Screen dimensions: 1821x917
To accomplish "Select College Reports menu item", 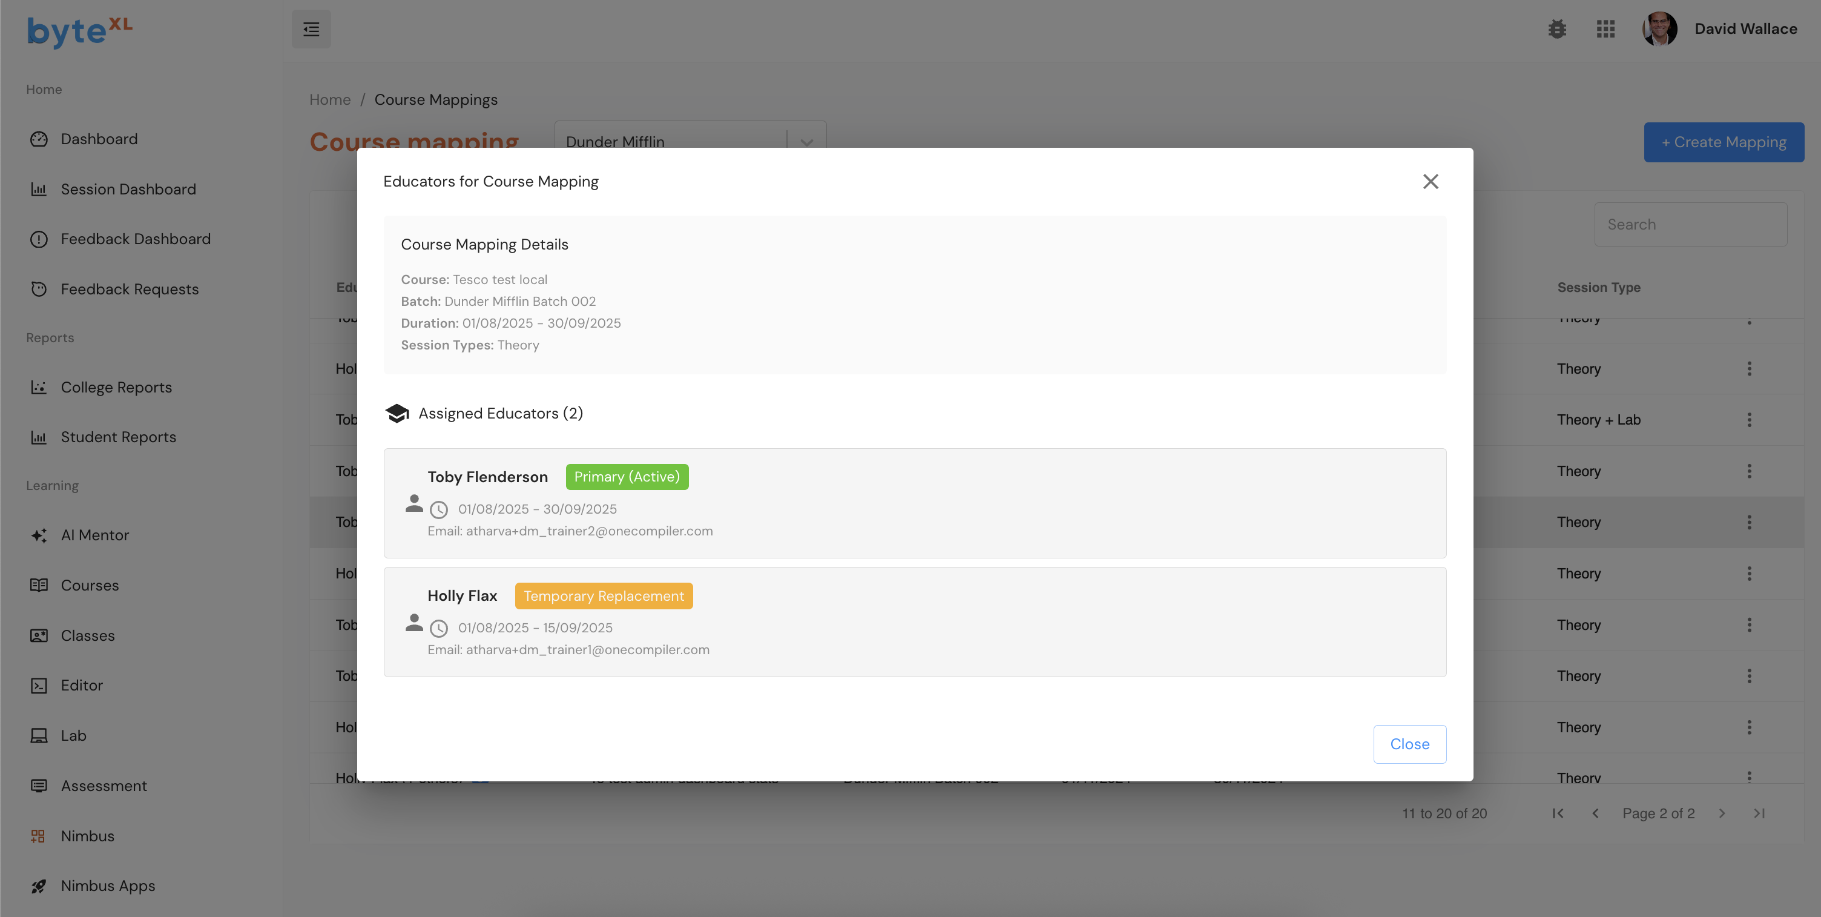I will pos(116,388).
